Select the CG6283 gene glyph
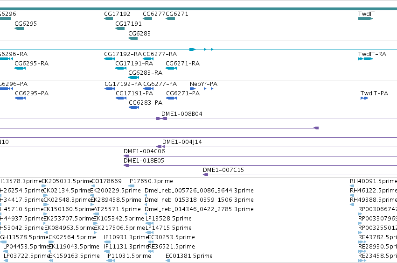Screen dimensions: 397x263 (x=133, y=38)
